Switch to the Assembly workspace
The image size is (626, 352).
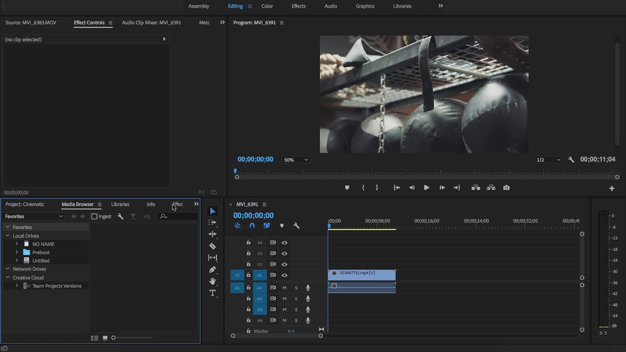(199, 6)
